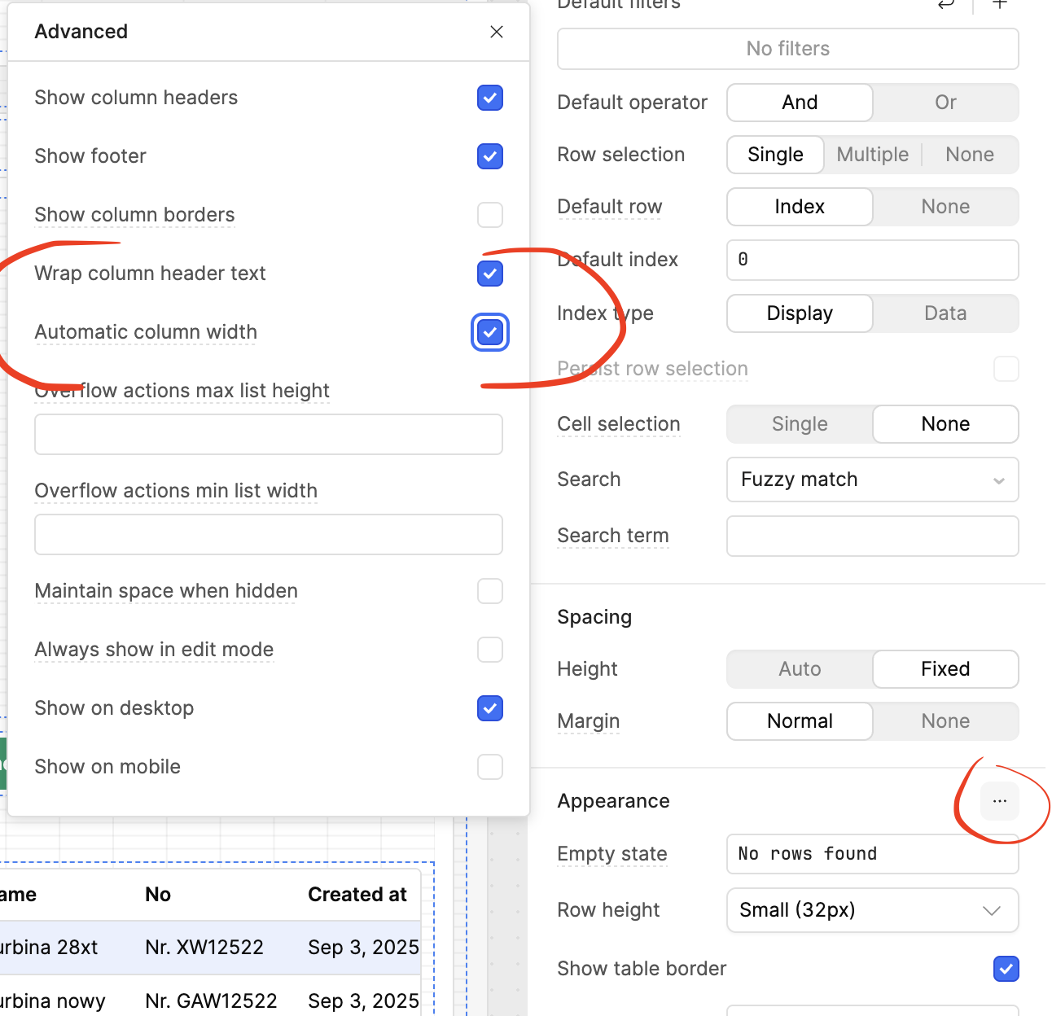Enable Show on mobile
Image resolution: width=1052 pixels, height=1016 pixels.
tap(490, 767)
